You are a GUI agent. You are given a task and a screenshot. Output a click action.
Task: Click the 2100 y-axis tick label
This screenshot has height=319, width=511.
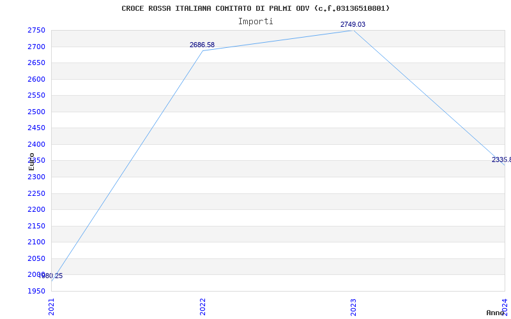click(x=36, y=242)
